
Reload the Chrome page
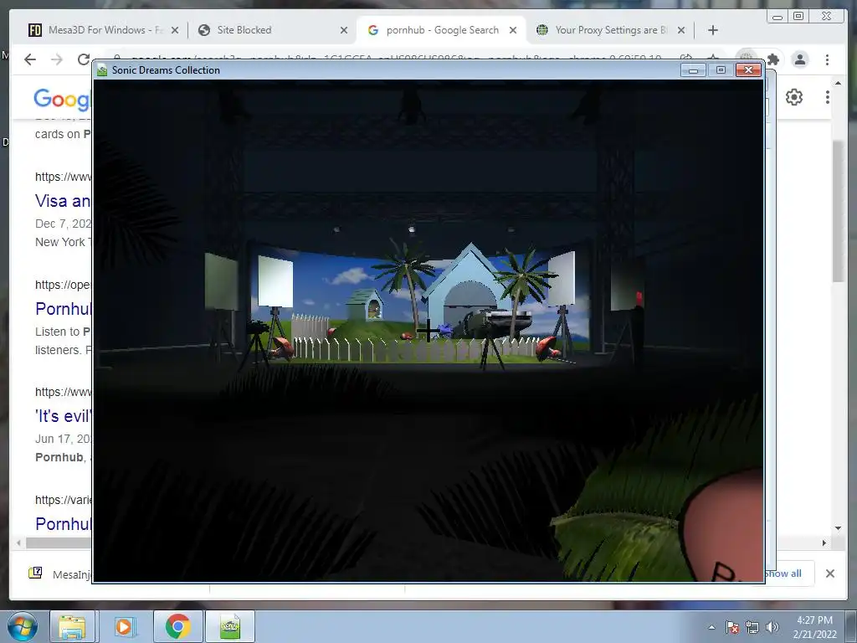(83, 59)
